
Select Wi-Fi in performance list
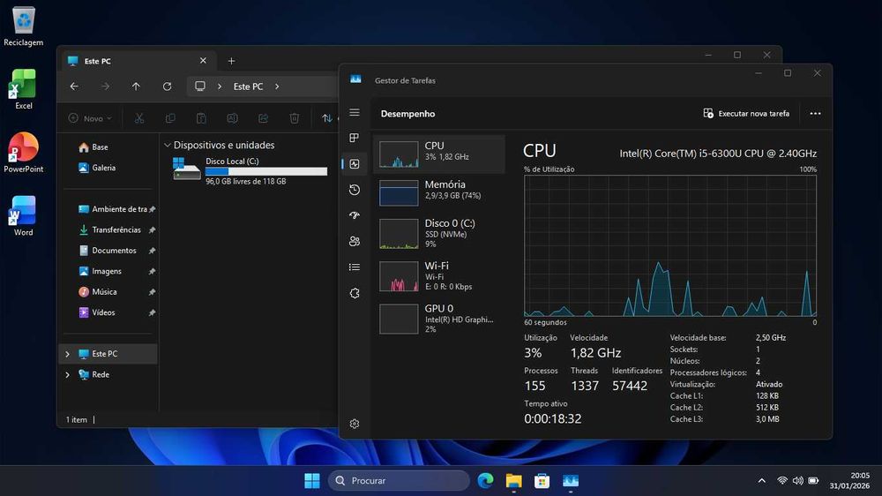438,276
